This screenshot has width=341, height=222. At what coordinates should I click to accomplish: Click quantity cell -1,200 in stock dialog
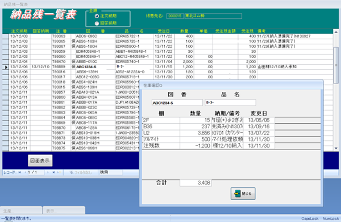196,146
